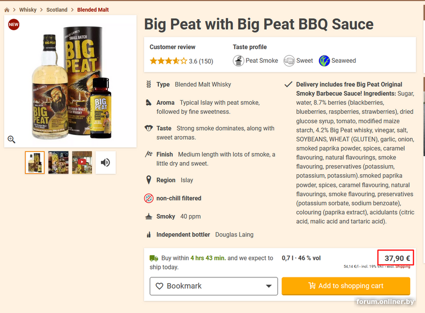
Task: Select the first product thumbnail
Action: pos(35,163)
